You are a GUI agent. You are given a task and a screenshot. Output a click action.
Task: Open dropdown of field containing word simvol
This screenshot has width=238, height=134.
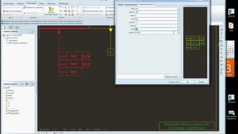(x=178, y=32)
